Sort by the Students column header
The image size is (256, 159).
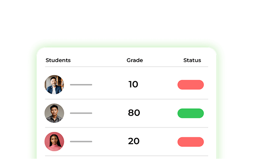tap(58, 60)
